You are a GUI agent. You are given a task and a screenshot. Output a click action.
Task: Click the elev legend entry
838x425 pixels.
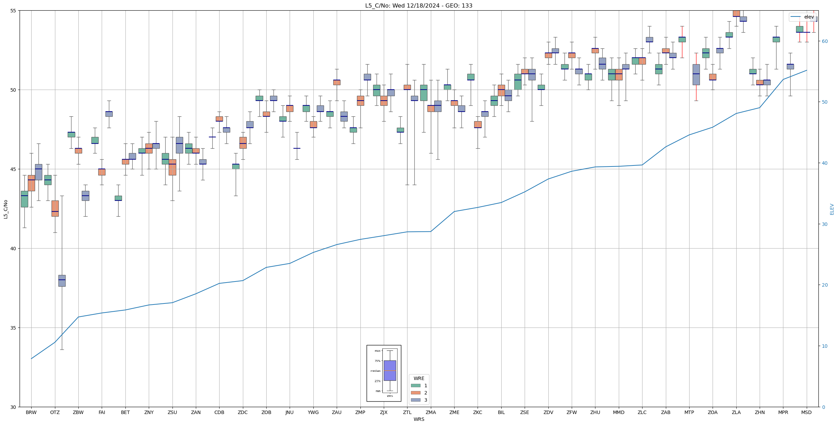point(809,17)
